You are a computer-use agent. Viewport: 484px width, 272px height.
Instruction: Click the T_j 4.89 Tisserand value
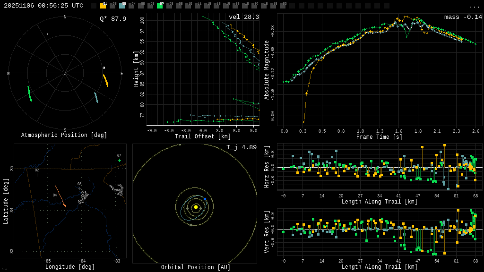coord(241,147)
